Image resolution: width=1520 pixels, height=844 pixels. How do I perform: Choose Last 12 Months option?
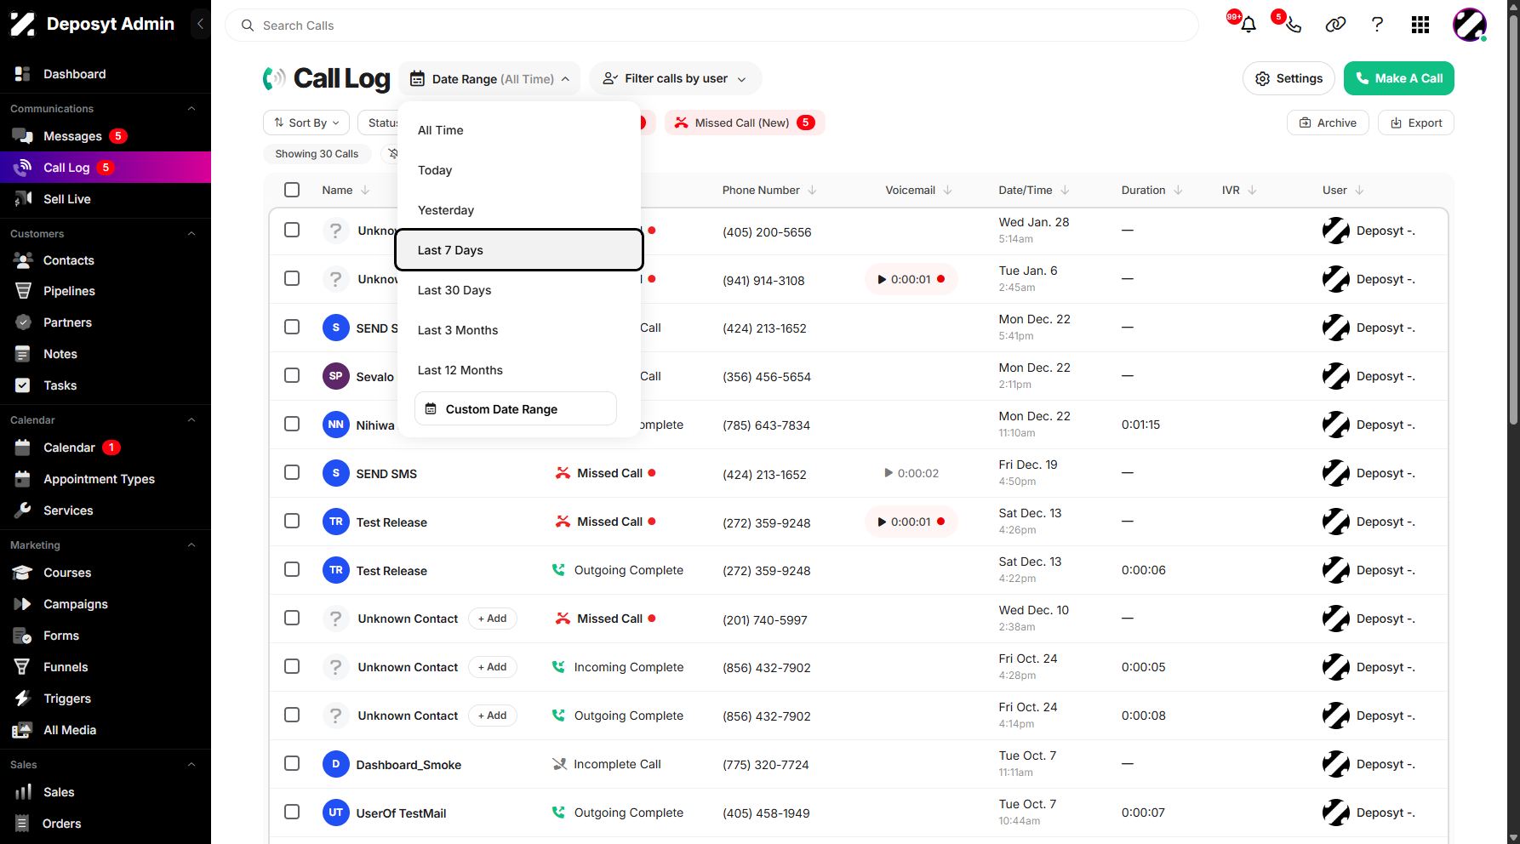[519, 370]
